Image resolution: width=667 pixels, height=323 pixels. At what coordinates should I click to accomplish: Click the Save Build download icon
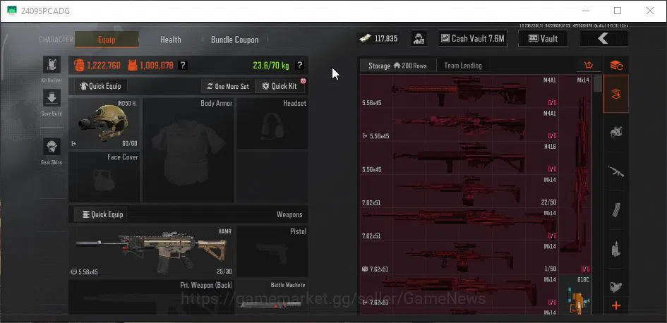click(52, 98)
